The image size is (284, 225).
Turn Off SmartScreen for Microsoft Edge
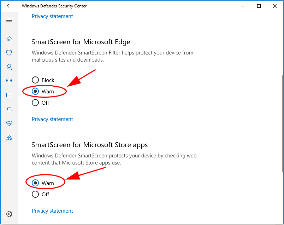click(35, 103)
